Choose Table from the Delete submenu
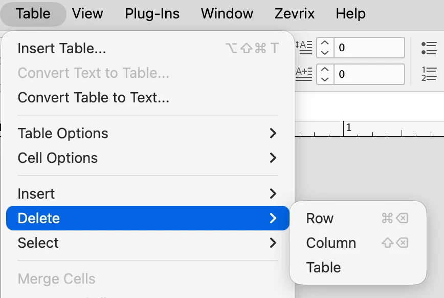The width and height of the screenshot is (444, 298). coord(358,267)
